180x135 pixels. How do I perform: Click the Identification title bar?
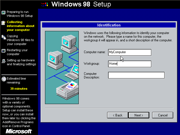pyautogui.click(x=109, y=25)
